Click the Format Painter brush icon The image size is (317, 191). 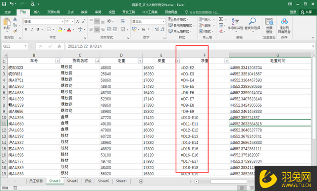pos(15,31)
